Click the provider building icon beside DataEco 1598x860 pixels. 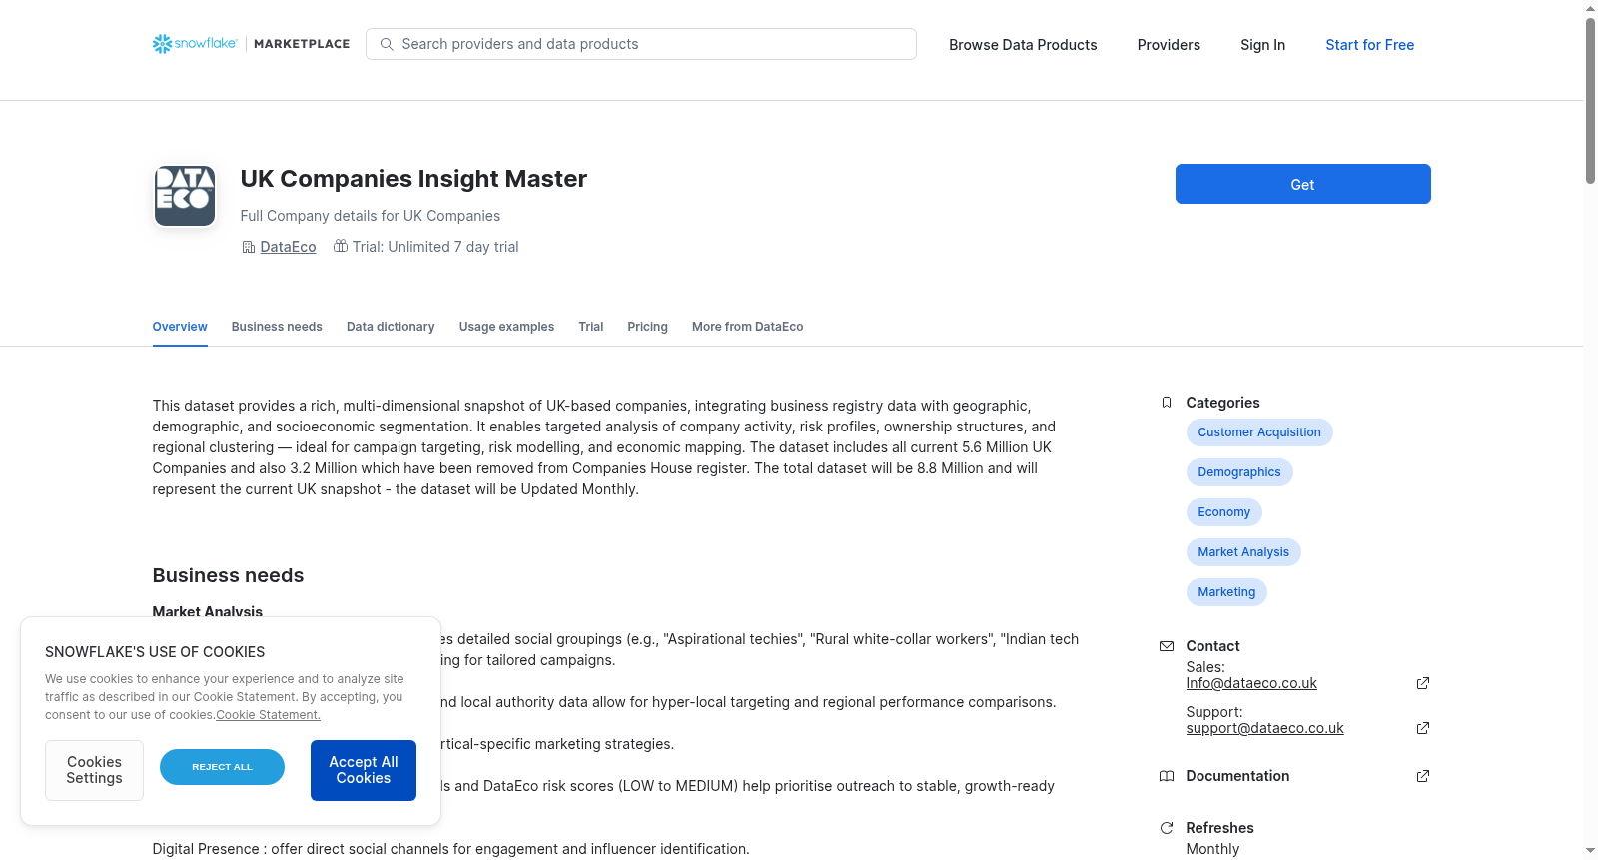point(249,247)
